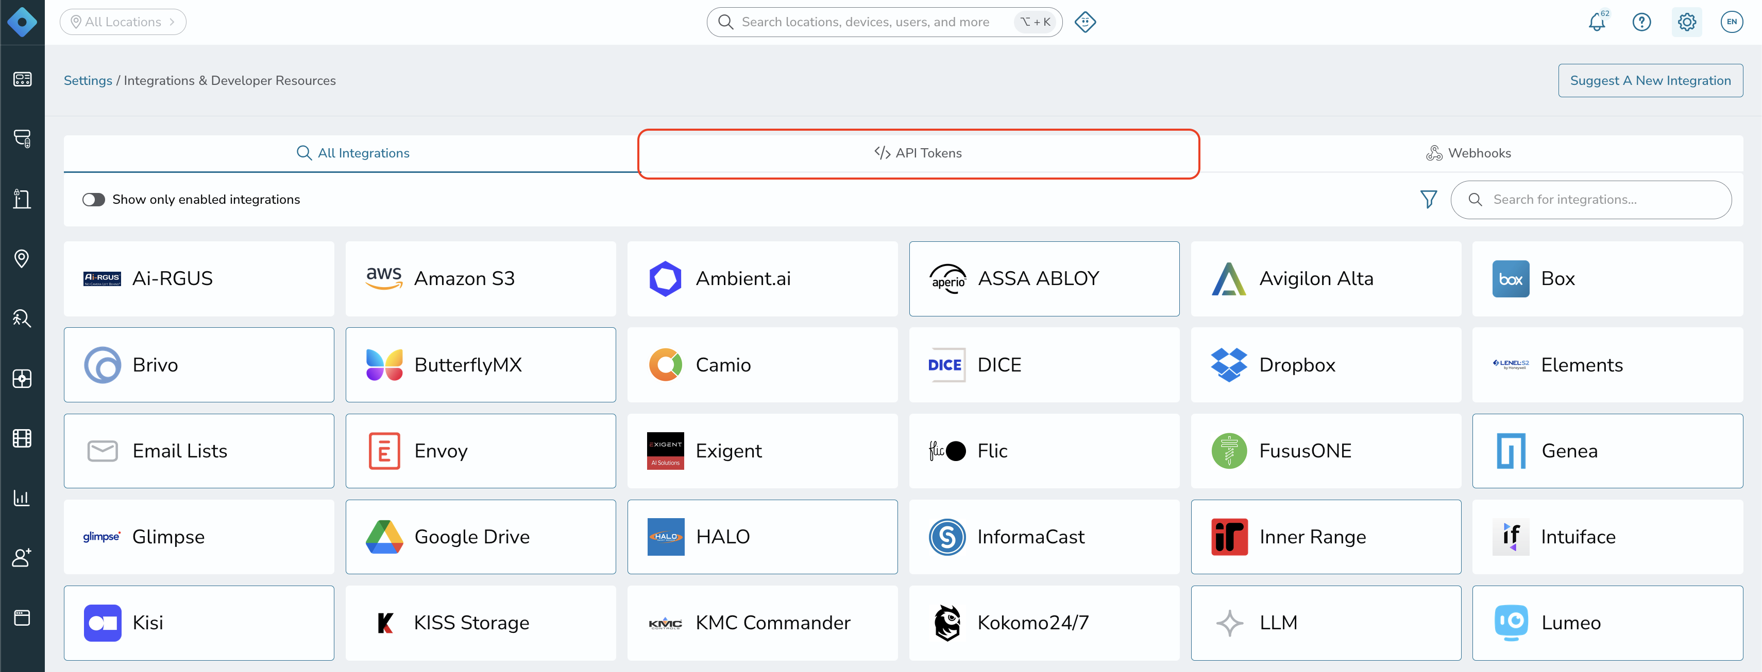Open the Envoy integration card
This screenshot has height=672, width=1762.
[x=481, y=451]
